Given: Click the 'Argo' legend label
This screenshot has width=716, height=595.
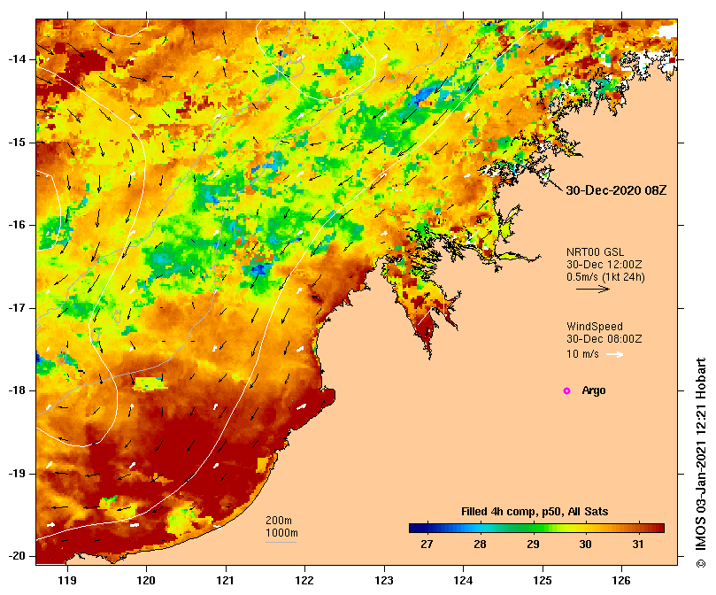Looking at the screenshot, I should tap(594, 390).
